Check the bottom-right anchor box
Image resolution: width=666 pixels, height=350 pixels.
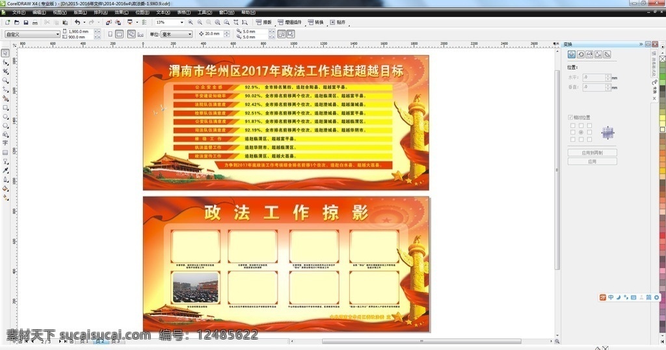click(x=589, y=139)
